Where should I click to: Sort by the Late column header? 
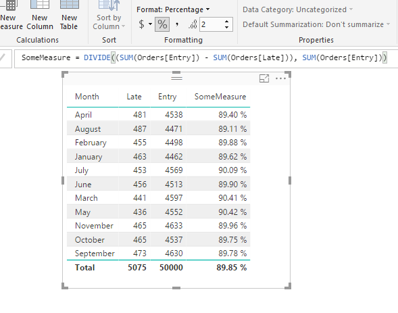pyautogui.click(x=134, y=97)
